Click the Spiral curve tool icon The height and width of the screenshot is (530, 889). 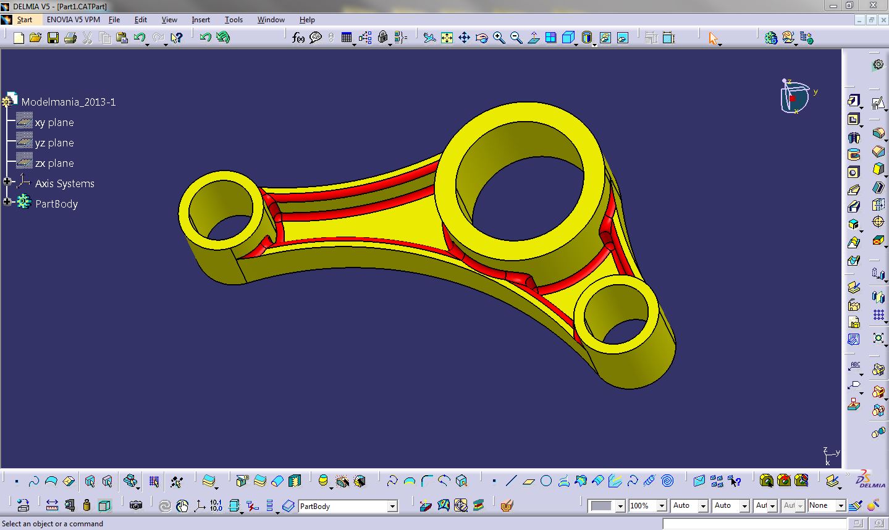pos(667,481)
